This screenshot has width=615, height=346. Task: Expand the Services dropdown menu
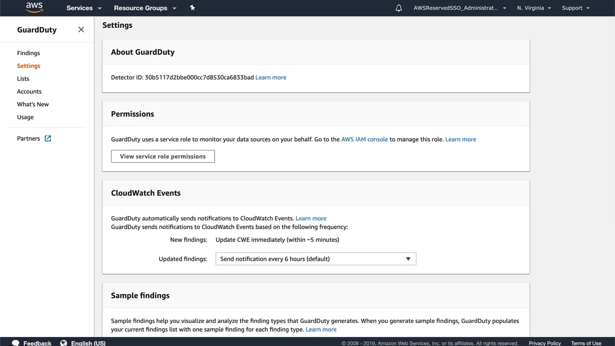point(84,8)
